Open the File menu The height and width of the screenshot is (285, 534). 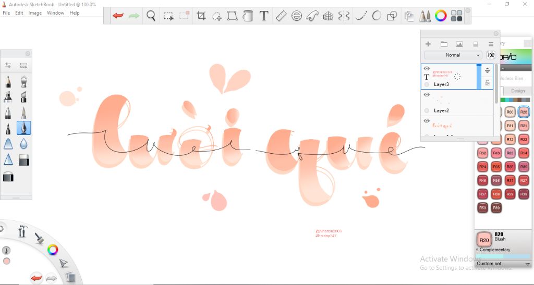click(6, 13)
